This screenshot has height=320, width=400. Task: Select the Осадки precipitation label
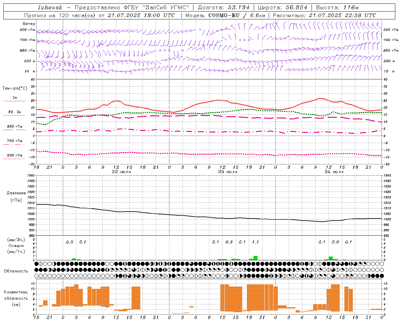[x=16, y=246]
